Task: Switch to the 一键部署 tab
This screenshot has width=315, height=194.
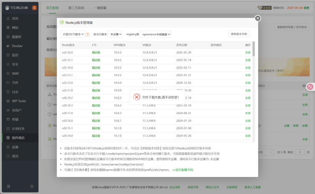Action: [100, 8]
